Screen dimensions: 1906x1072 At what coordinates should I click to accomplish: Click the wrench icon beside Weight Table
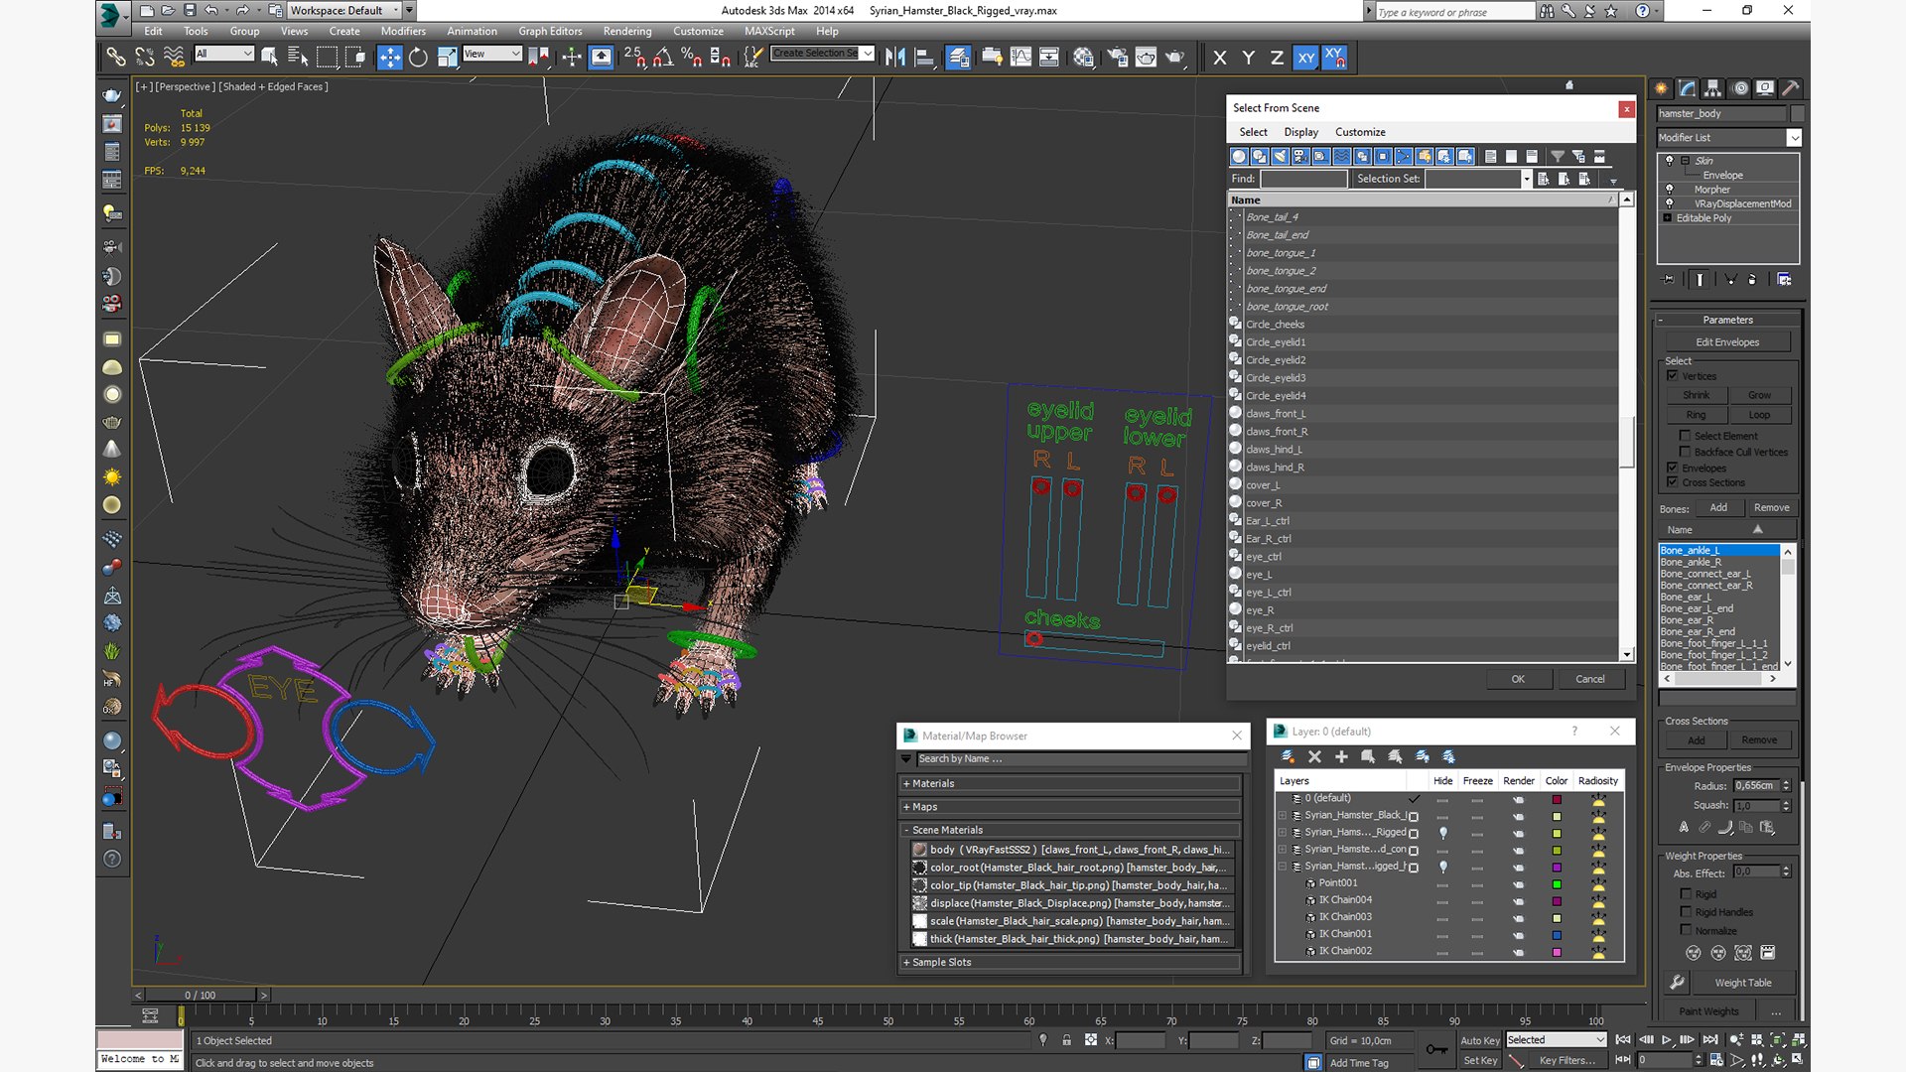1677,983
